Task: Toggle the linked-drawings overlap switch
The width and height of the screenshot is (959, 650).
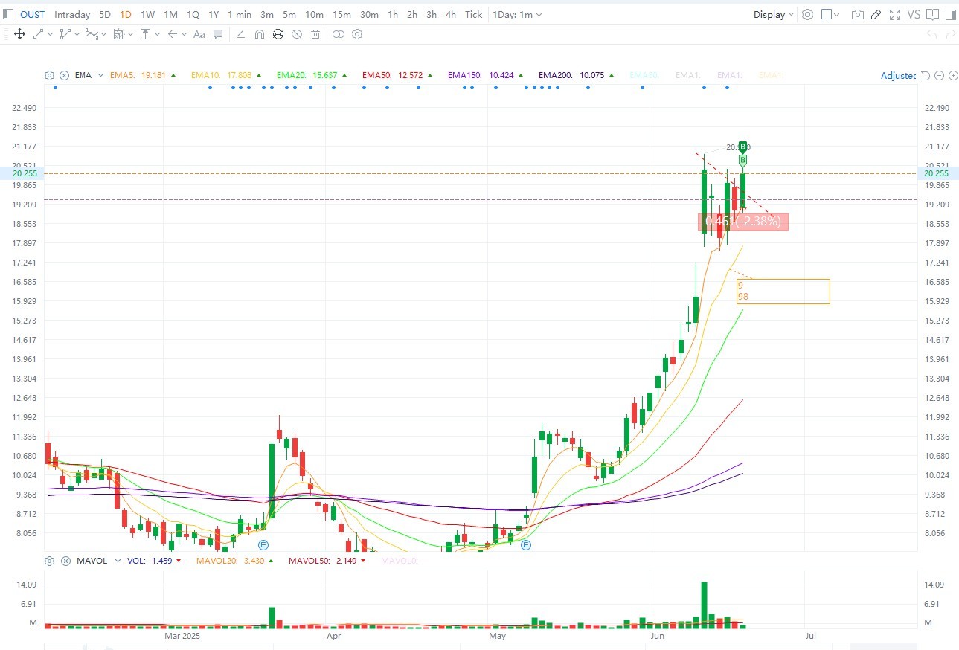Action: pyautogui.click(x=338, y=34)
